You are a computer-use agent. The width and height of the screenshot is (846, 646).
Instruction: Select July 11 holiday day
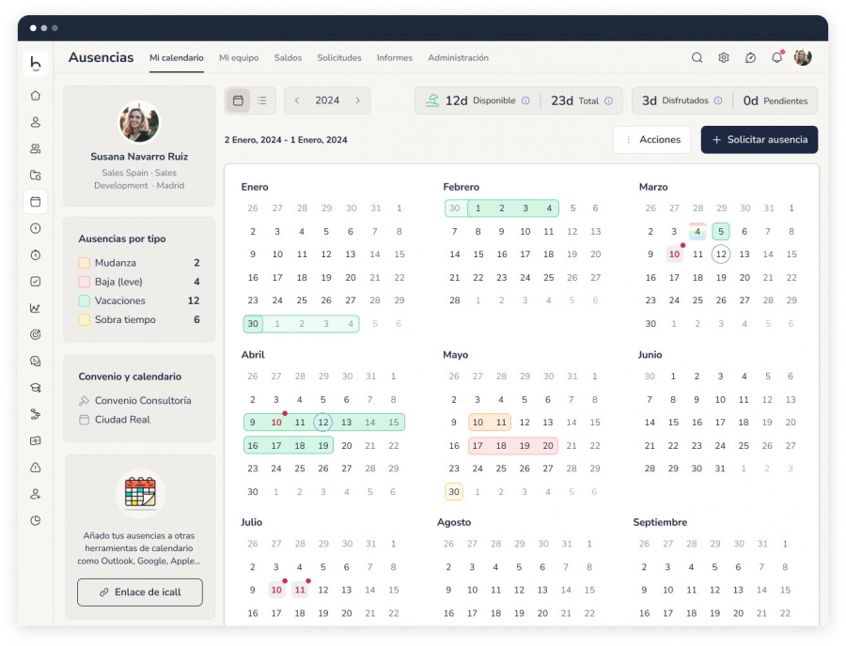pos(300,590)
